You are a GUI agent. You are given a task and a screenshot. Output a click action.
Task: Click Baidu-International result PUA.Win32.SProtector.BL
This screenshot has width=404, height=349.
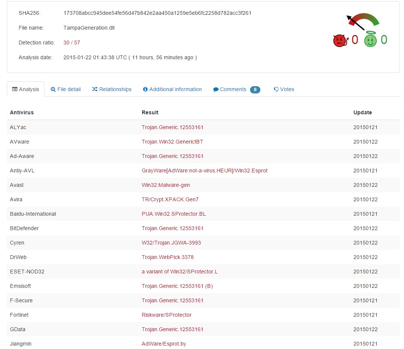[174, 214]
